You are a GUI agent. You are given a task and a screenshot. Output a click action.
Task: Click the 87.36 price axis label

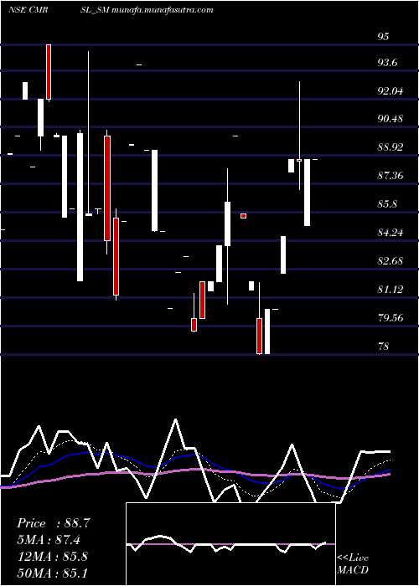click(390, 176)
